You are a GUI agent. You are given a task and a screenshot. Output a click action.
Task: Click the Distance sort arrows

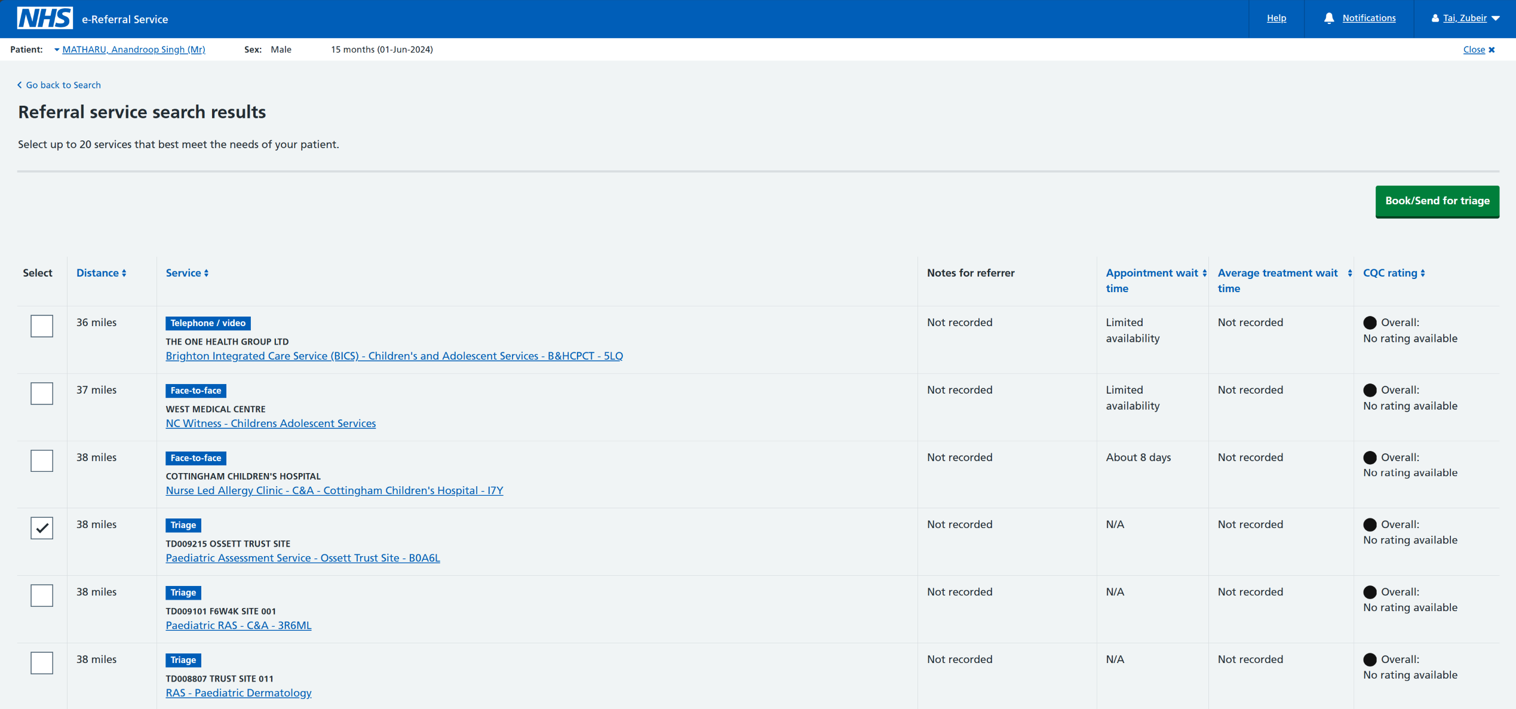click(124, 273)
